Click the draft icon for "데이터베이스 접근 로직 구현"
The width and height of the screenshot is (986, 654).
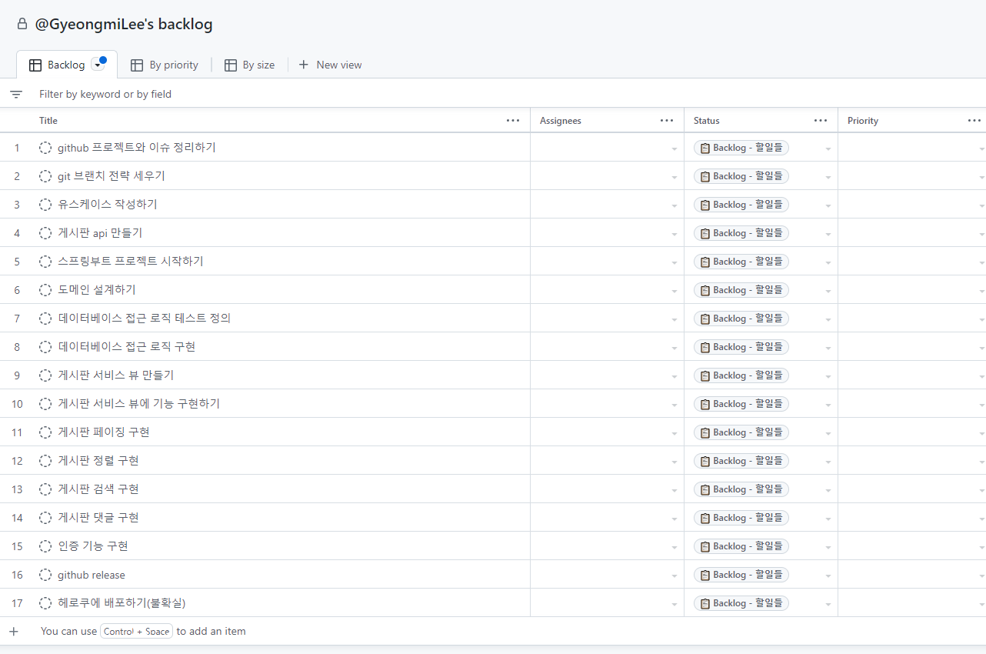45,347
